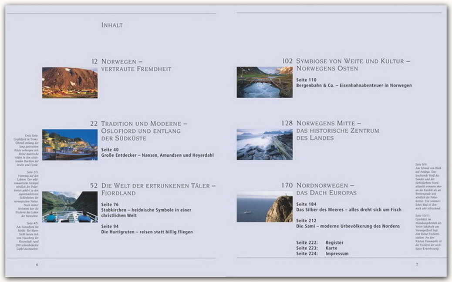Image resolution: width=452 pixels, height=282 pixels.
Task: Select the sea cliff thumbnail for chapter 170
Action: 264,207
